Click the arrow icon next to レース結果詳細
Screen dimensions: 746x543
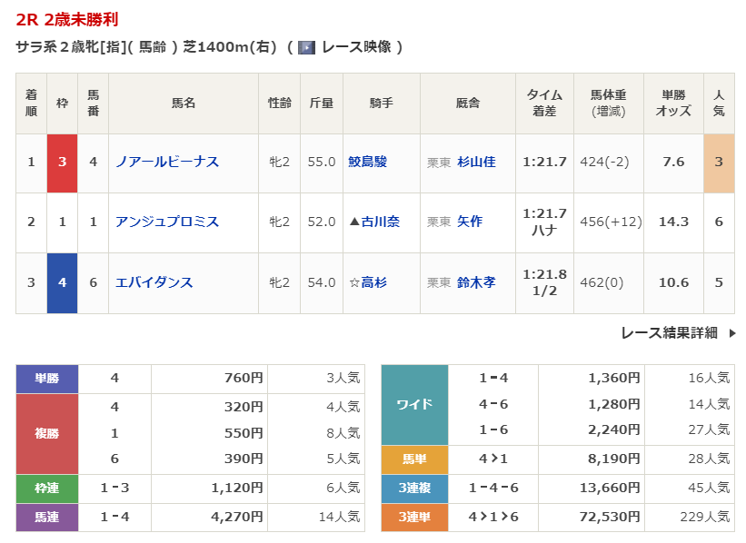pos(732,333)
